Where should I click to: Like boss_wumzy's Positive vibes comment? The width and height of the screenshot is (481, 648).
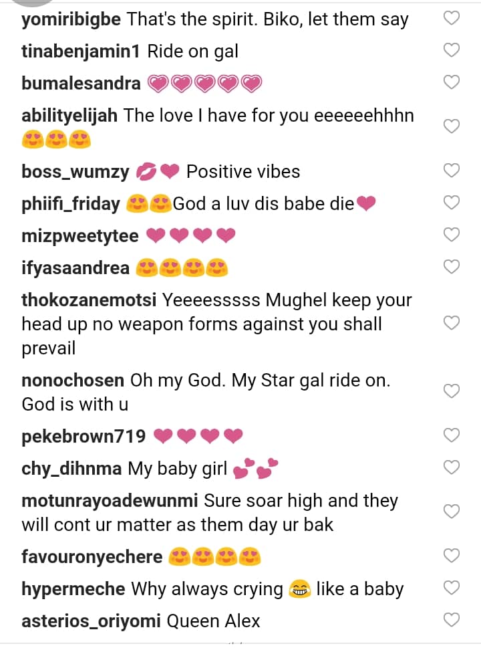(452, 171)
